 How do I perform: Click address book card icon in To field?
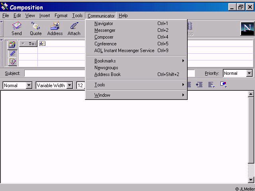(42, 43)
